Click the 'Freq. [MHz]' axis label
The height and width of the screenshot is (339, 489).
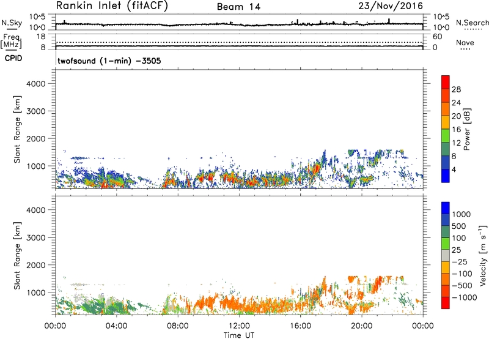click(11, 41)
